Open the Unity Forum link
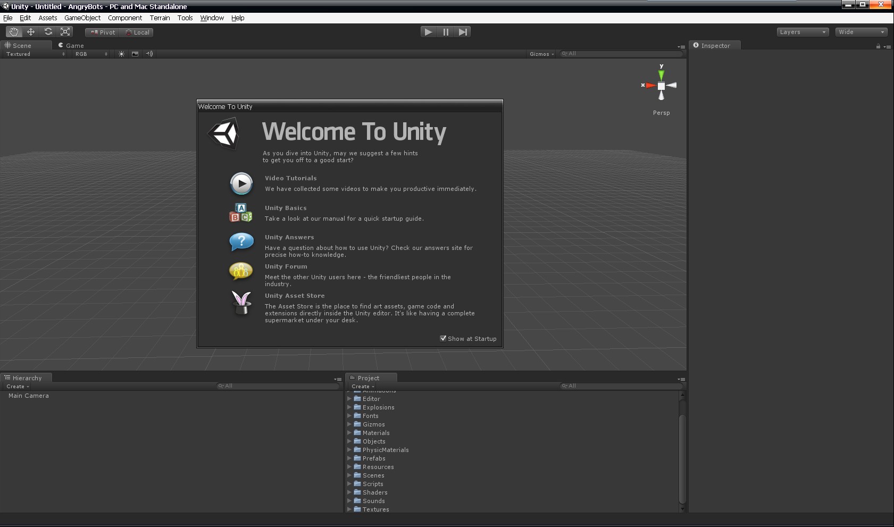The image size is (894, 527). pyautogui.click(x=286, y=266)
